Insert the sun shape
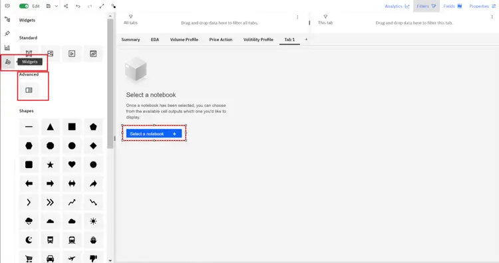This screenshot has height=263, width=499. coord(93,221)
